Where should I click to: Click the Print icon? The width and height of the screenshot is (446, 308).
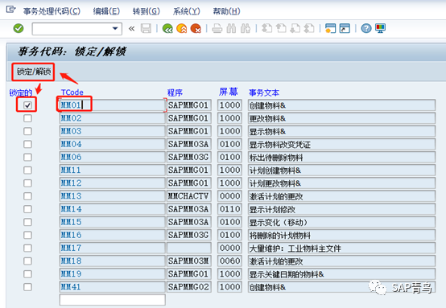[217, 28]
